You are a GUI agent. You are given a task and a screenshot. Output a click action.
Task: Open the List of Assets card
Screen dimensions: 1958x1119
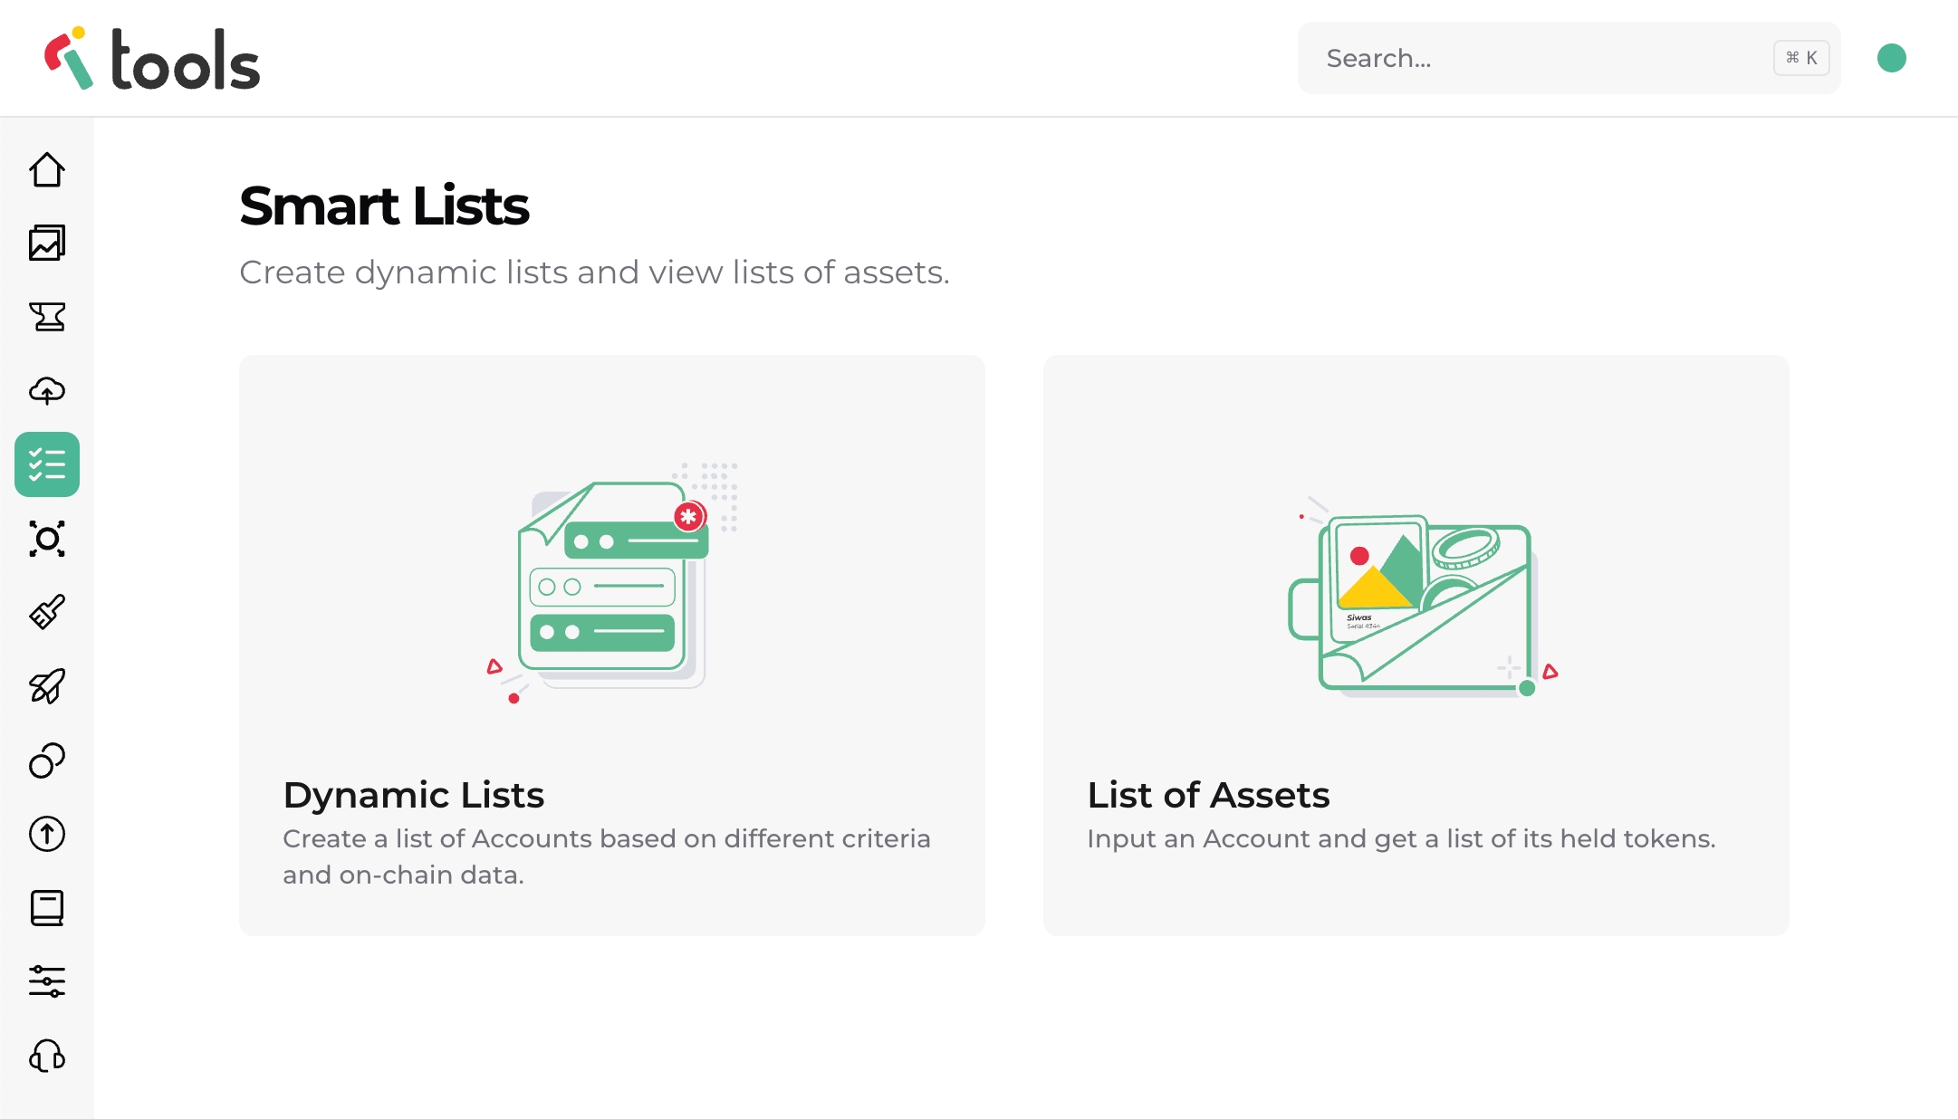pyautogui.click(x=1416, y=795)
